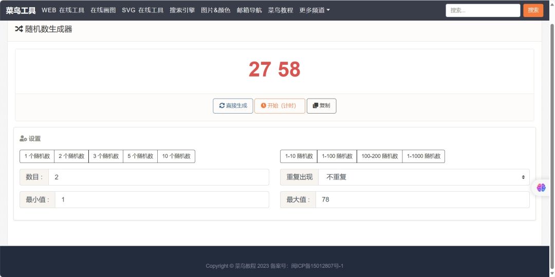Click the brain assistant floating icon
555x277 pixels.
point(541,188)
